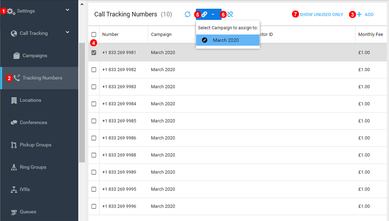The height and width of the screenshot is (221, 389).
Task: Collapse the Settings section chevron
Action: pyautogui.click(x=67, y=10)
